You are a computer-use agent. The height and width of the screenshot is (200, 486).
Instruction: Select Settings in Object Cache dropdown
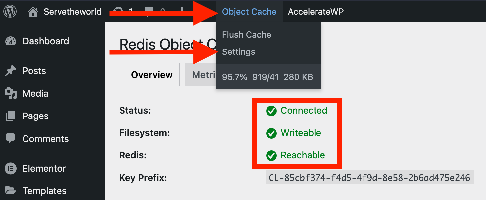pyautogui.click(x=239, y=52)
